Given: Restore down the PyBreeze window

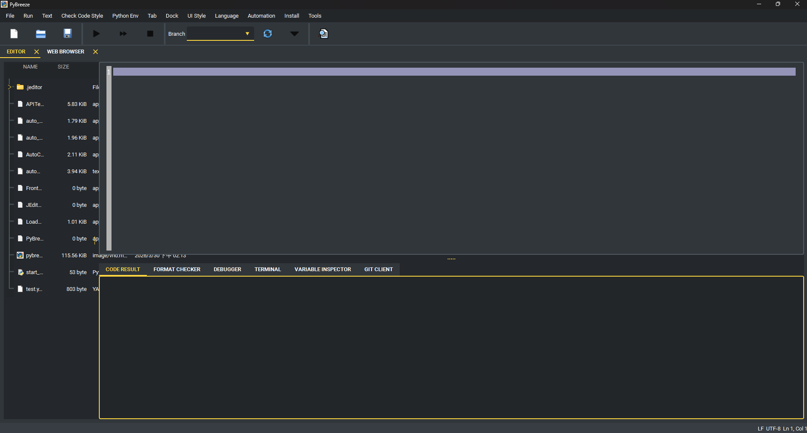Looking at the screenshot, I should point(778,4).
